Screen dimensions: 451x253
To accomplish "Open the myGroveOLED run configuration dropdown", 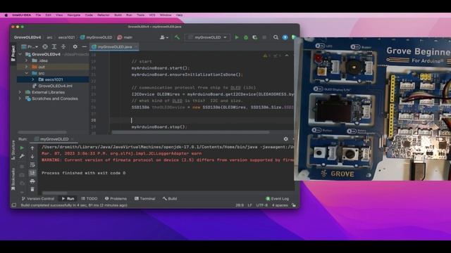I will click(207, 37).
